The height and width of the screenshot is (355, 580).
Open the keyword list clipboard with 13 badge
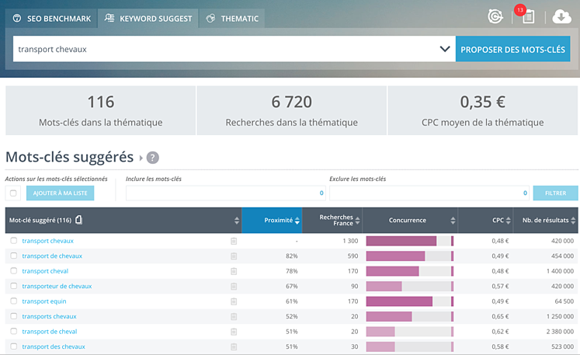pos(528,16)
